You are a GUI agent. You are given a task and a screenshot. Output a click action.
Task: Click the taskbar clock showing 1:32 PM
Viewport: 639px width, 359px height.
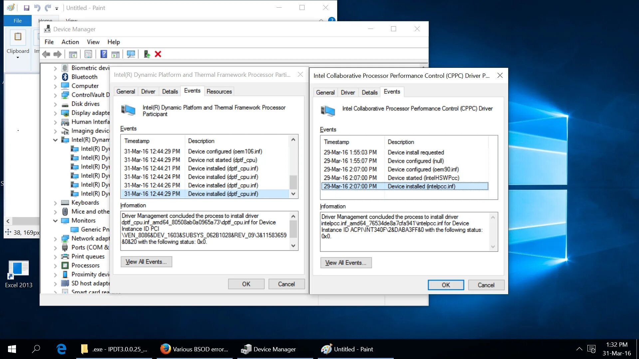pos(617,349)
